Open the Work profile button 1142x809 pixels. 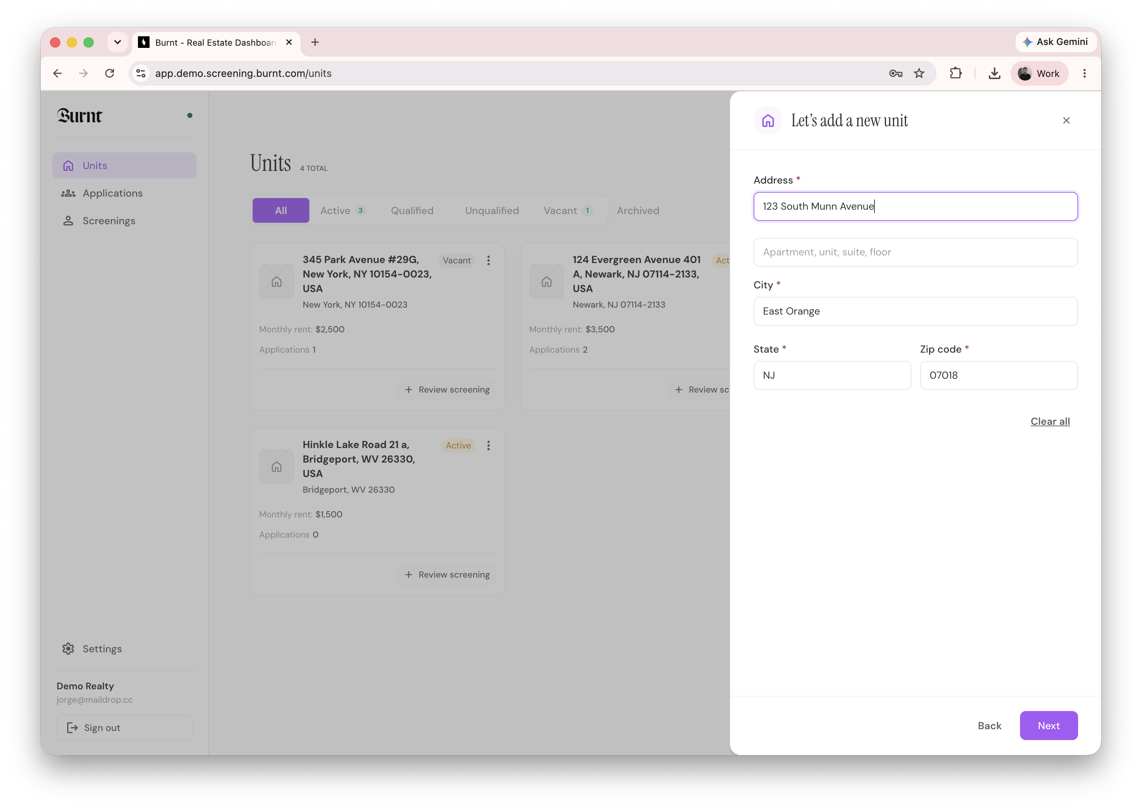click(1039, 73)
